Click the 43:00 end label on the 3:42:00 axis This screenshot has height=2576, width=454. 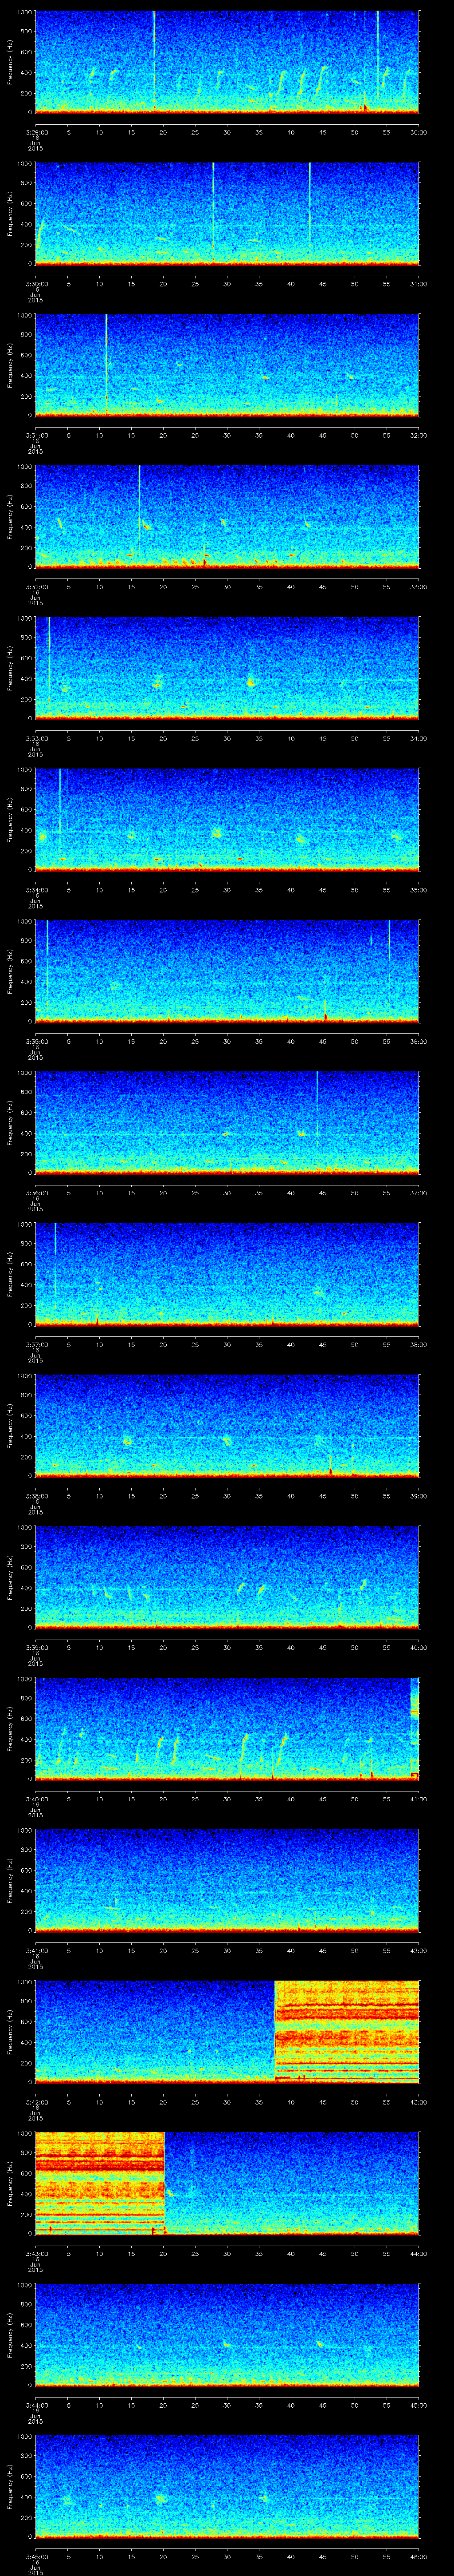418,2101
